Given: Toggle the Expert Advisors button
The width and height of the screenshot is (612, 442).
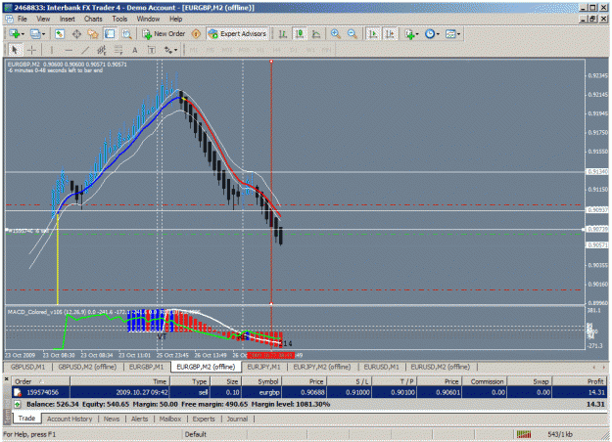Looking at the screenshot, I should (x=238, y=34).
